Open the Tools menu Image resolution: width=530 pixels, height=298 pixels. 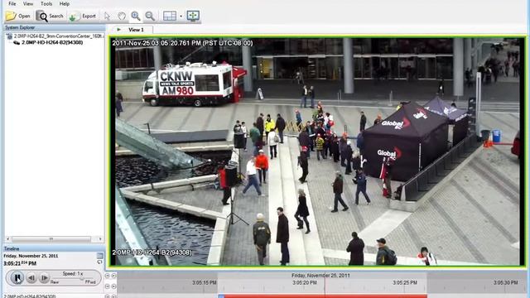[46, 3]
